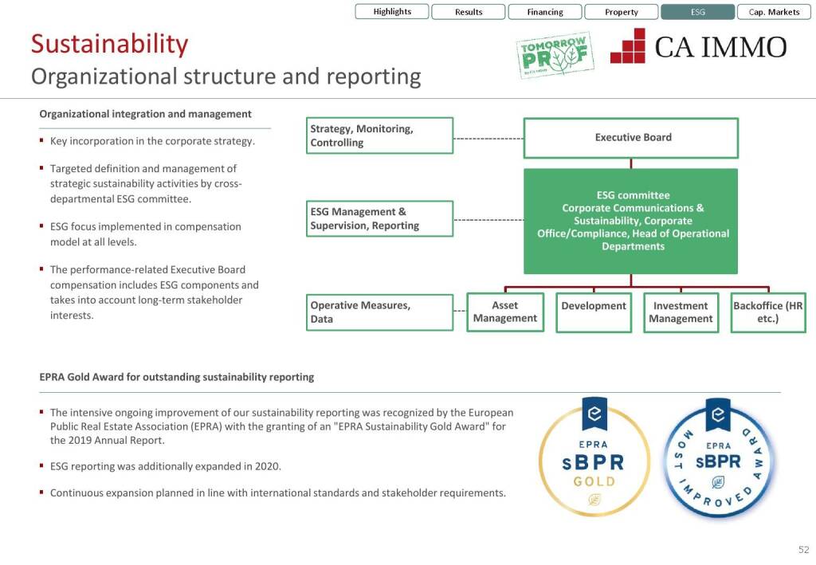Click the Backoffice (HR etc.) box
Image resolution: width=816 pixels, height=565 pixels.
pyautogui.click(x=768, y=312)
